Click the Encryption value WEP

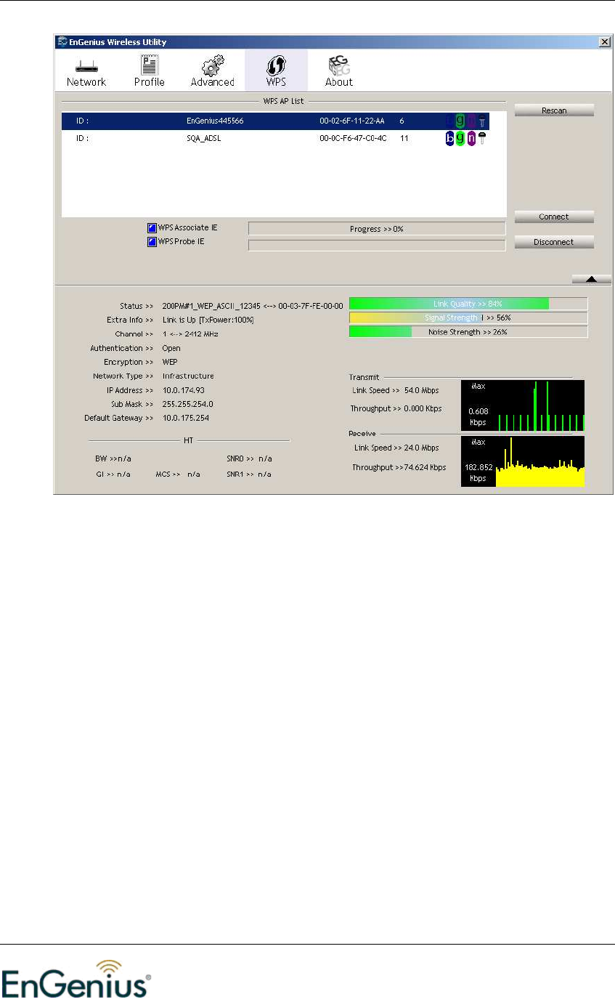point(170,362)
